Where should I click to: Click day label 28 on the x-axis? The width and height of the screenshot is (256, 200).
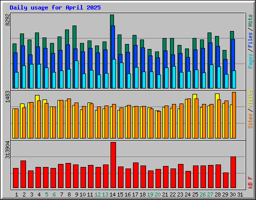217,194
